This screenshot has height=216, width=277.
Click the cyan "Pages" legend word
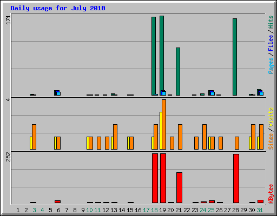click(x=271, y=66)
